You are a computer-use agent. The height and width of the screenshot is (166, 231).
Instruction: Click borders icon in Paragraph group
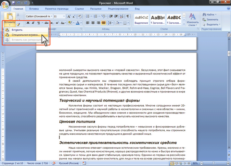pyautogui.click(x=125, y=23)
